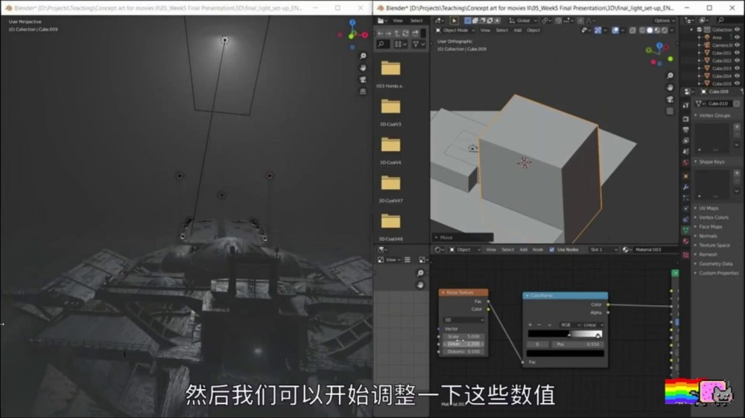Click the ColorRamp gradient bar
The width and height of the screenshot is (745, 418).
565,334
